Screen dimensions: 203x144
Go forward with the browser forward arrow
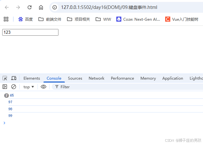click(x=18, y=7)
